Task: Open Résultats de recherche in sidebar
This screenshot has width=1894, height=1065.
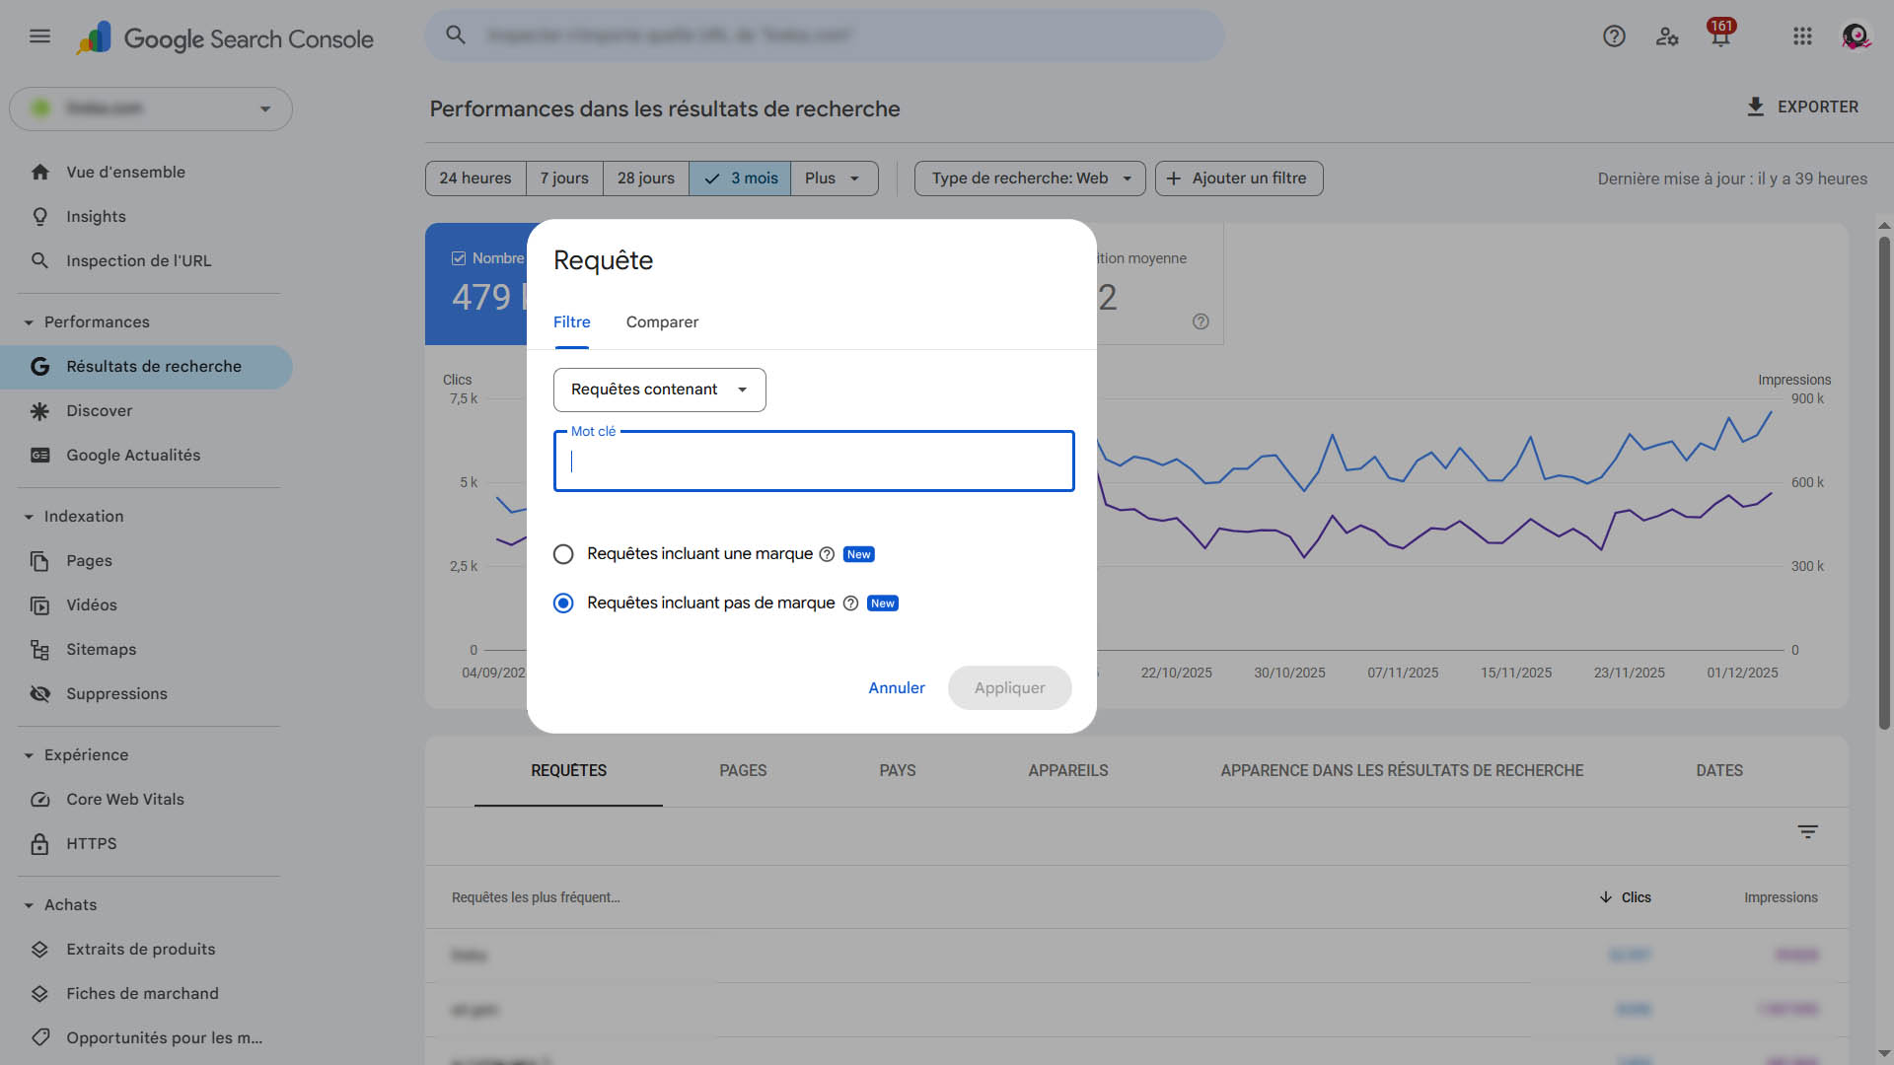Action: coord(146,366)
